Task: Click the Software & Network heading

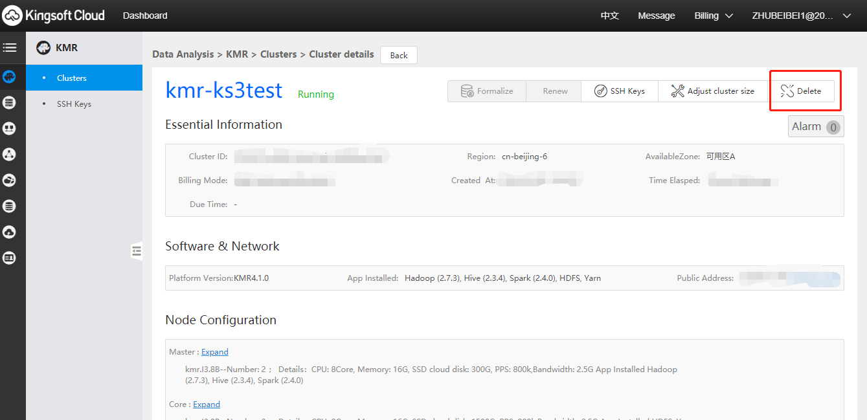Action: point(222,247)
